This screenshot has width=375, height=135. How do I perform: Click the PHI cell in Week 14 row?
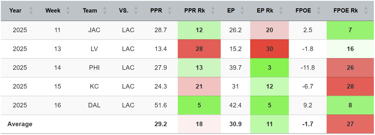tap(94, 68)
